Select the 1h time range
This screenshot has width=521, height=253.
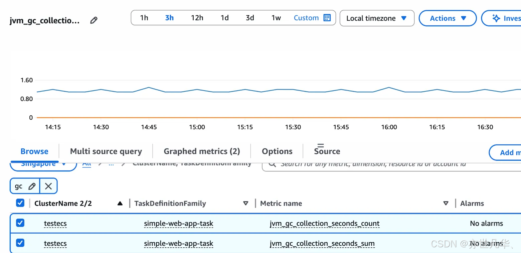pos(144,18)
